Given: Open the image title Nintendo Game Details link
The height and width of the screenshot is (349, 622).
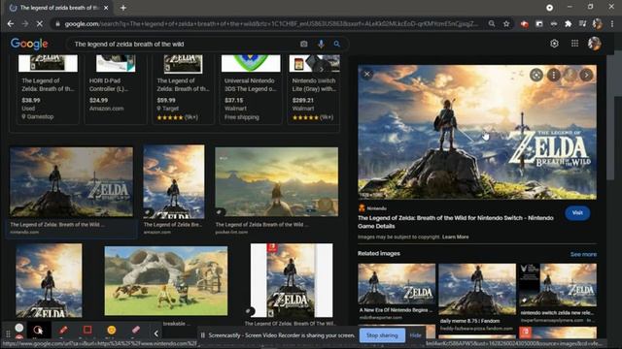Looking at the screenshot, I should [456, 222].
